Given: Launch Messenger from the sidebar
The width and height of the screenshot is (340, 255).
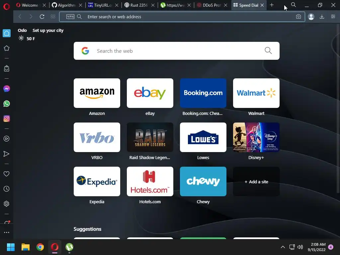Looking at the screenshot, I should [x=7, y=89].
